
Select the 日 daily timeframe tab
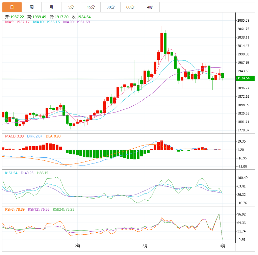pos(12,7)
